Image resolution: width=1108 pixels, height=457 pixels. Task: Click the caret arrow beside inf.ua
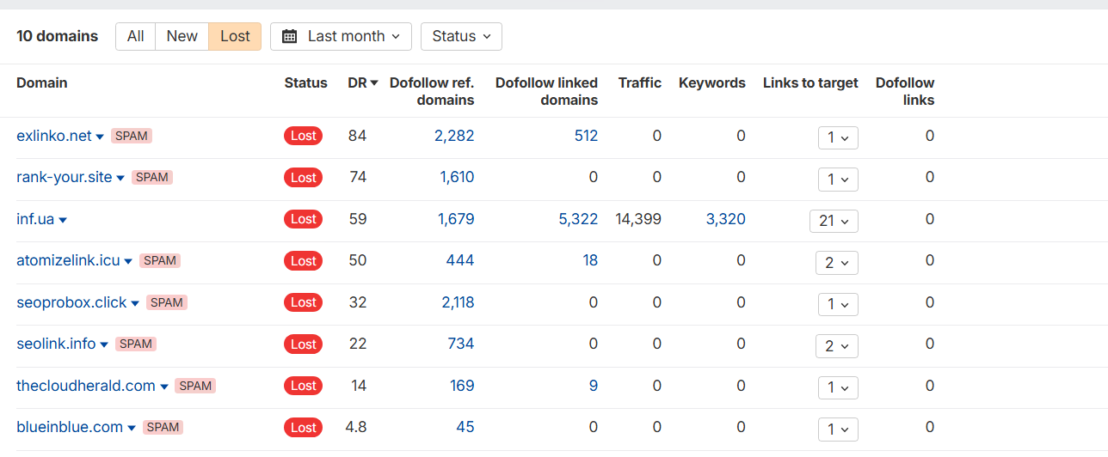[63, 220]
